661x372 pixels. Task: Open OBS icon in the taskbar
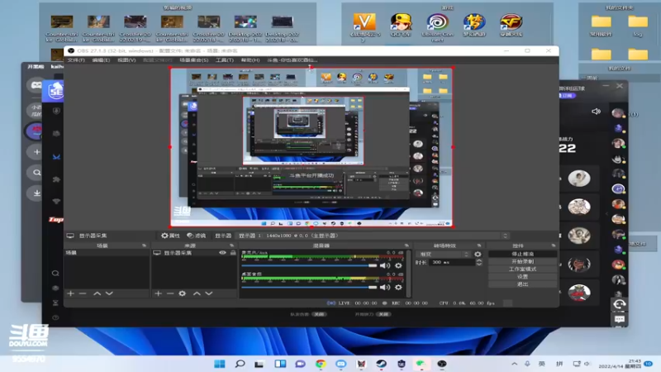tap(441, 364)
